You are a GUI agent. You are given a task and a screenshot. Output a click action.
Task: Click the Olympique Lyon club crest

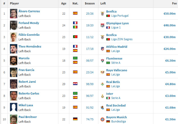pos(102,25)
